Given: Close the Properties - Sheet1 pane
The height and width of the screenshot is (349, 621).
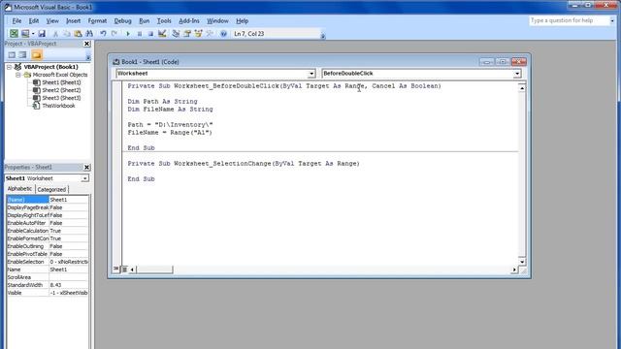Looking at the screenshot, I should 86,167.
